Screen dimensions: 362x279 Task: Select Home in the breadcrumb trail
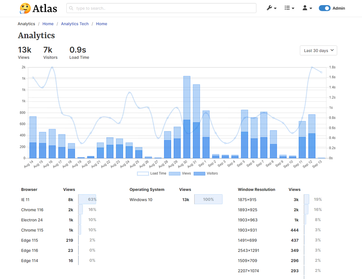pyautogui.click(x=48, y=24)
